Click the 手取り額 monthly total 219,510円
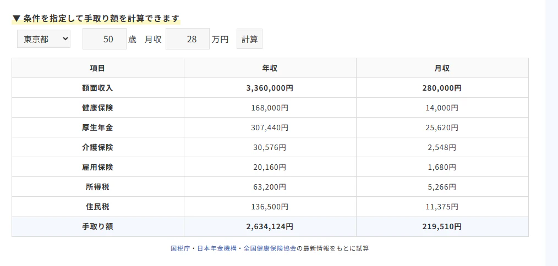 pos(442,226)
